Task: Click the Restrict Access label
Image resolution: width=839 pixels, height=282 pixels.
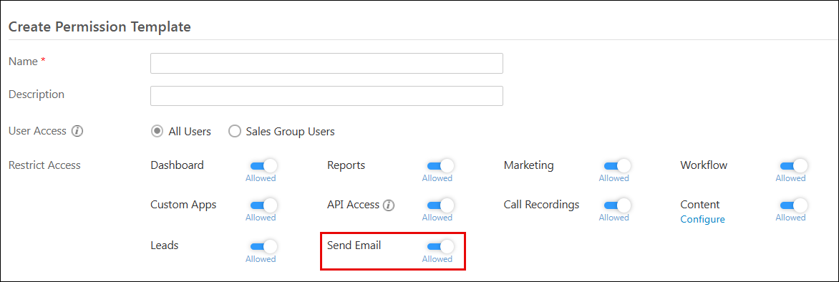Action: [44, 165]
